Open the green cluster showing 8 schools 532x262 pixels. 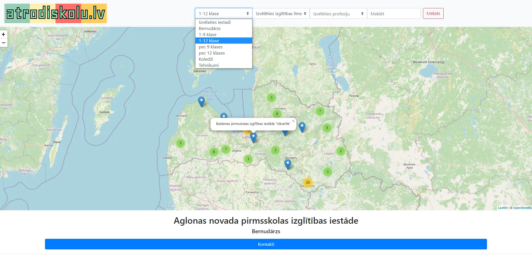point(214,152)
